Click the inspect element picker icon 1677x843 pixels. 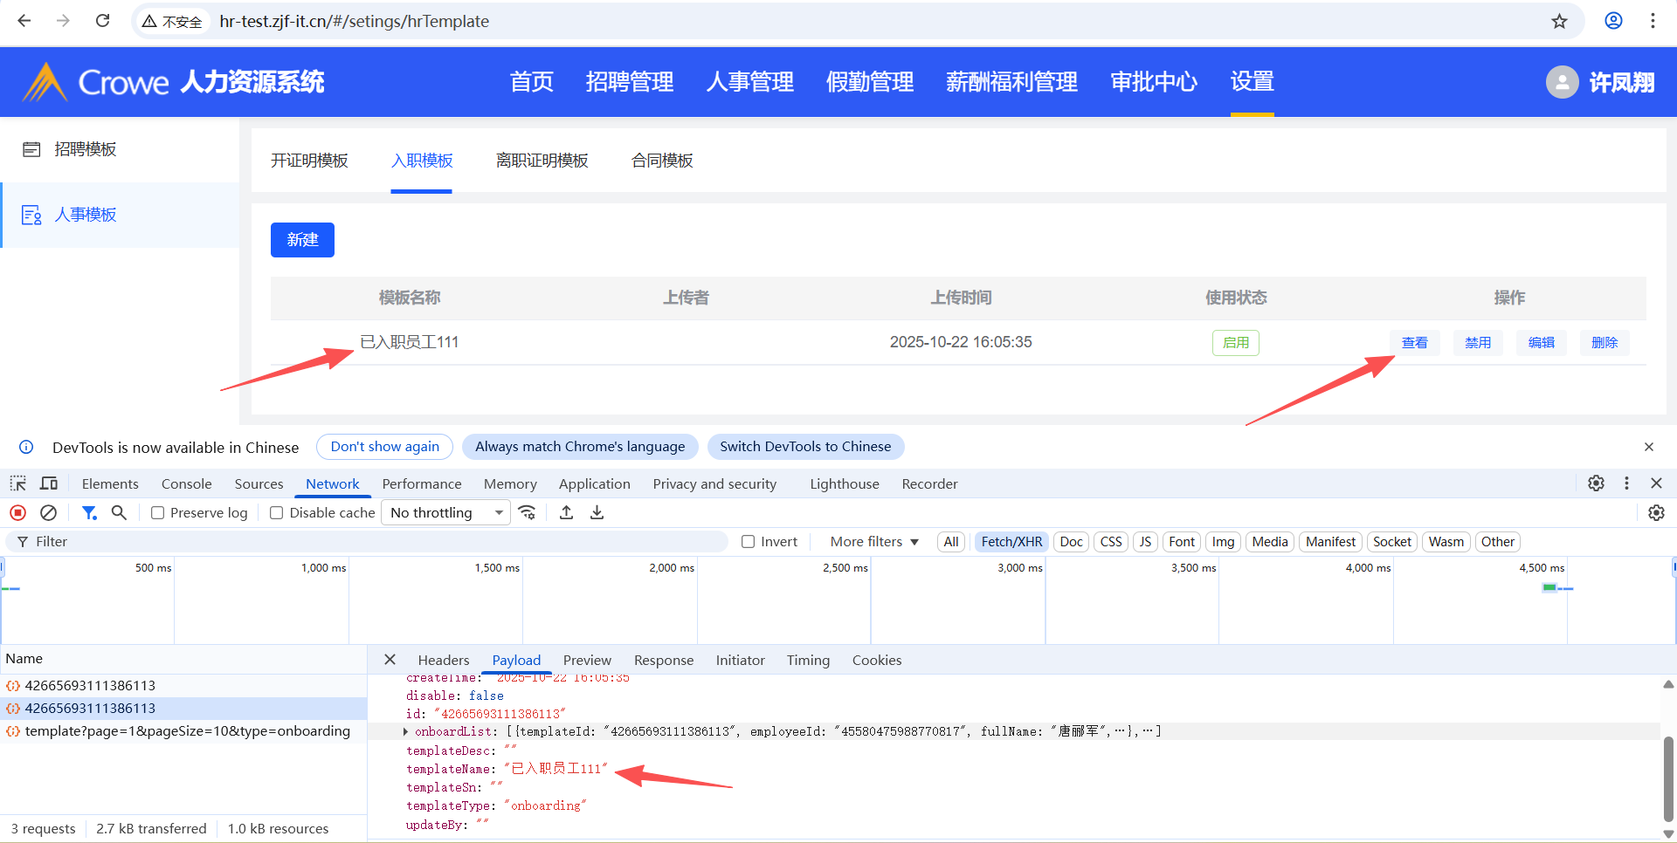pyautogui.click(x=17, y=483)
